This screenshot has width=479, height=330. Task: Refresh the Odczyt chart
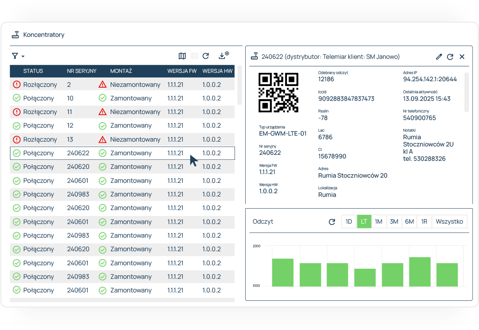tap(332, 222)
